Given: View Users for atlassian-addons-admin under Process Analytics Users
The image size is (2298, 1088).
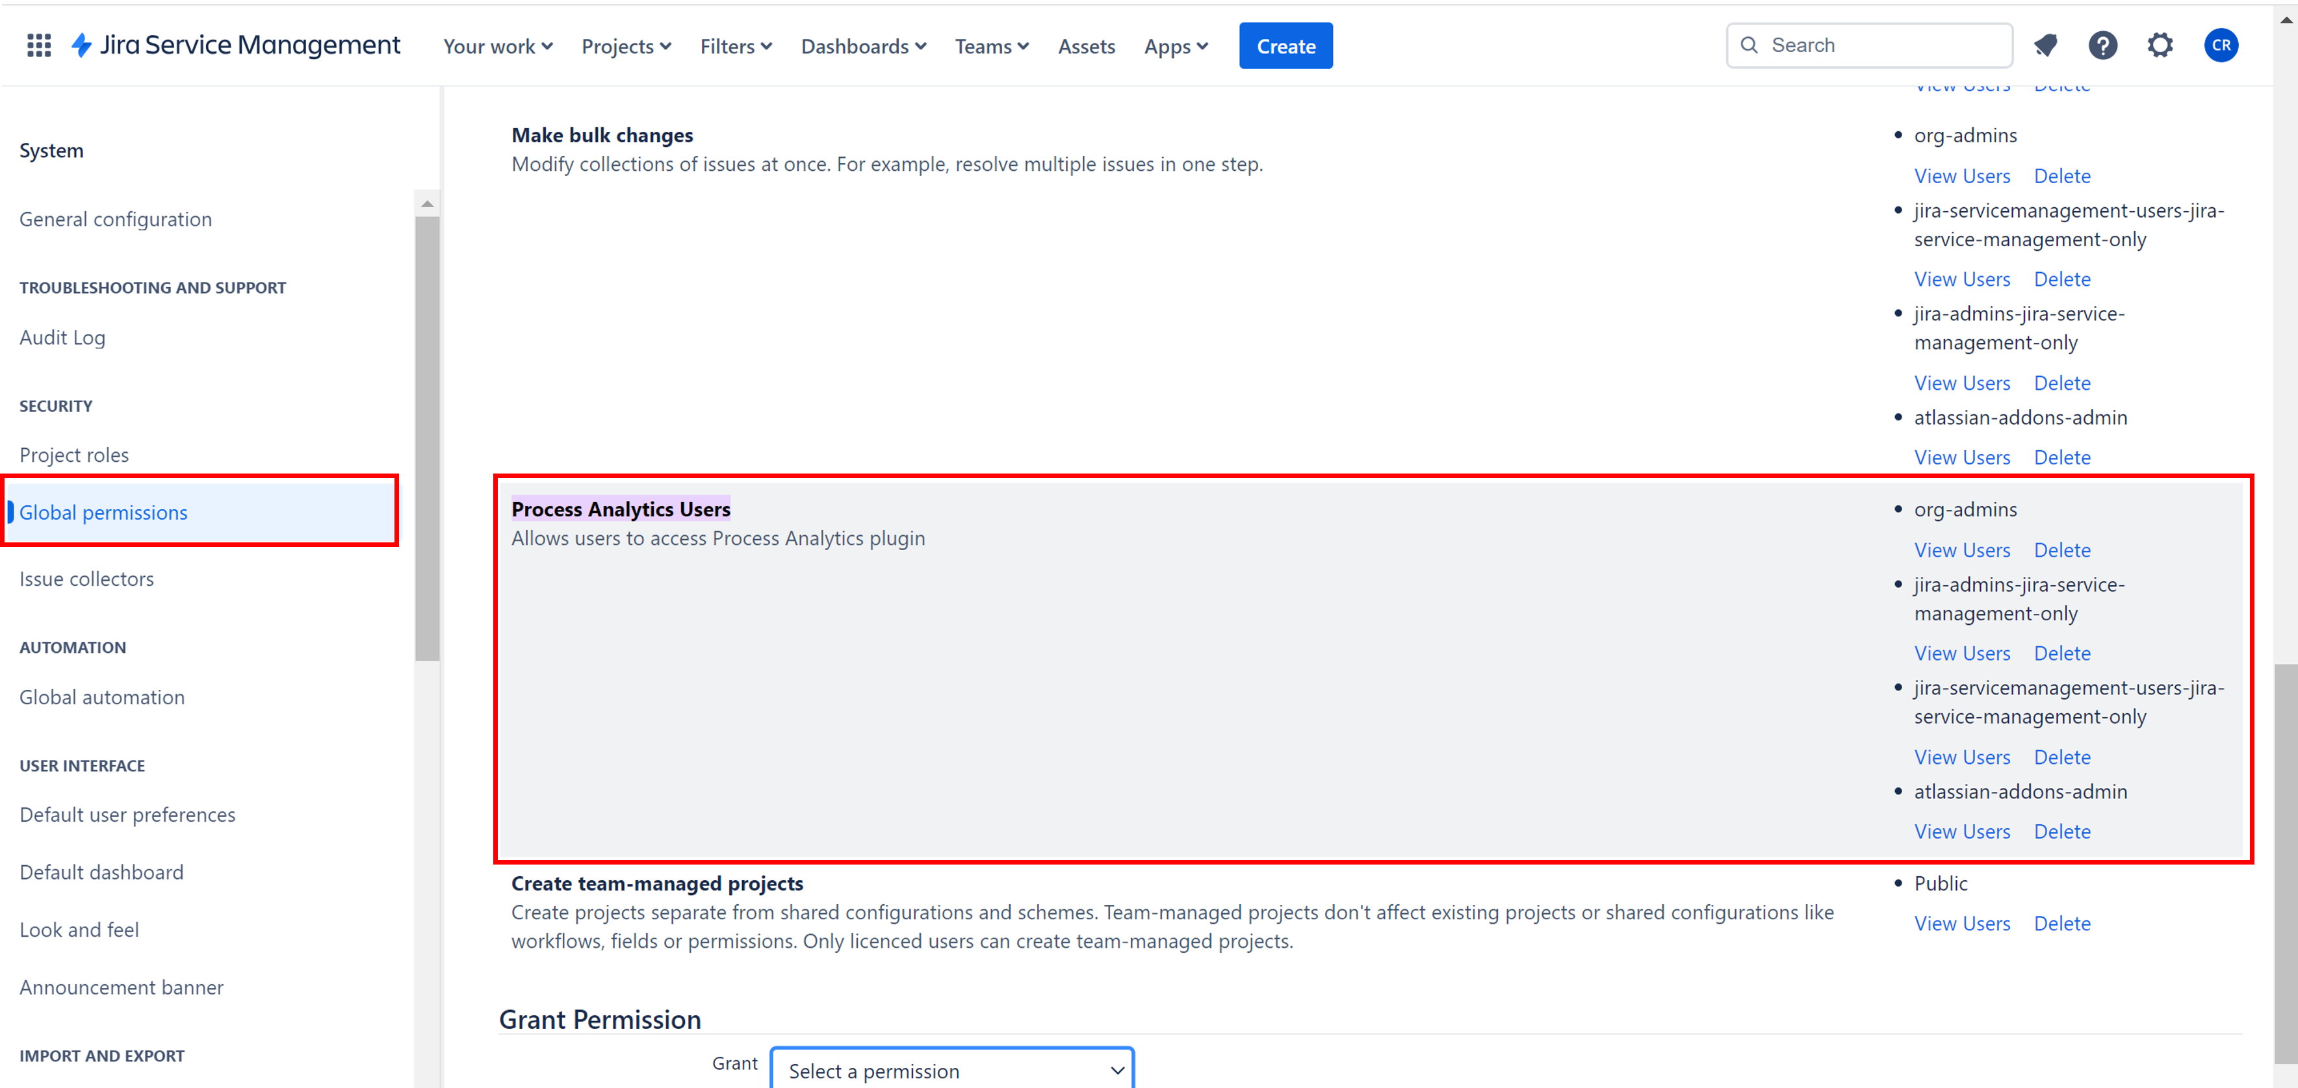Looking at the screenshot, I should tap(1962, 831).
